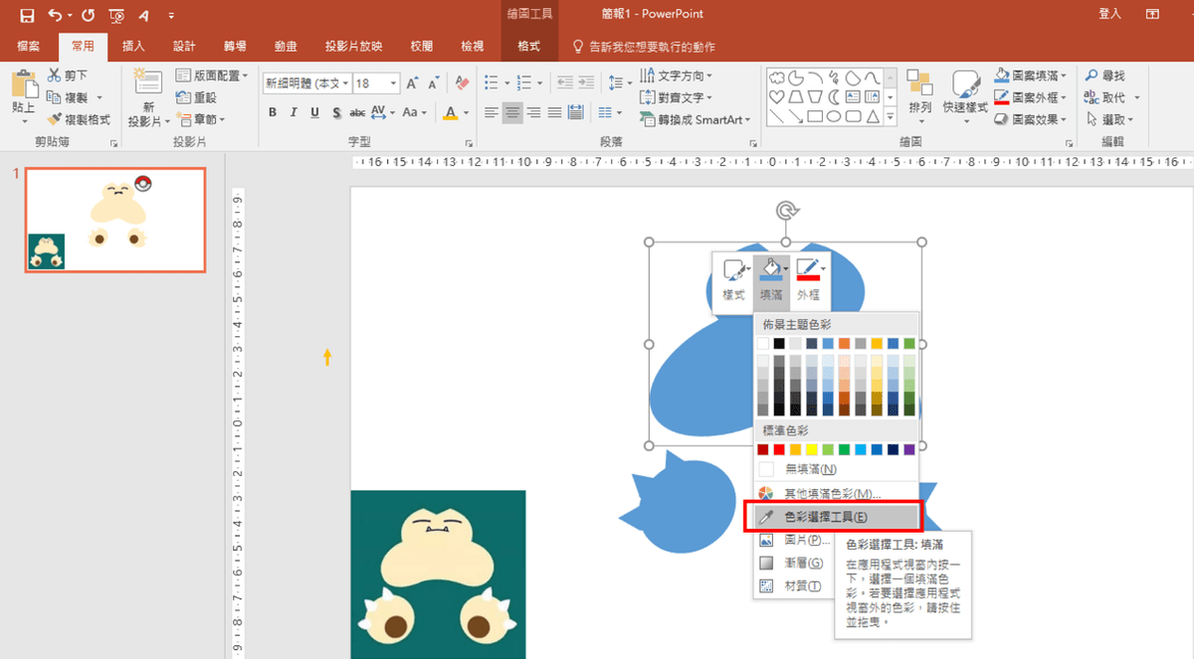The height and width of the screenshot is (659, 1194).
Task: Click 重設 (Reset) slide button
Action: 196,97
